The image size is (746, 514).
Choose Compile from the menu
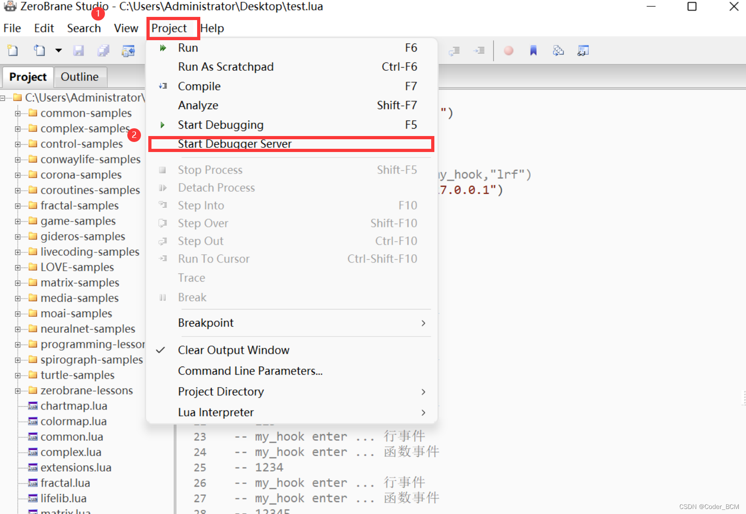[x=291, y=86]
